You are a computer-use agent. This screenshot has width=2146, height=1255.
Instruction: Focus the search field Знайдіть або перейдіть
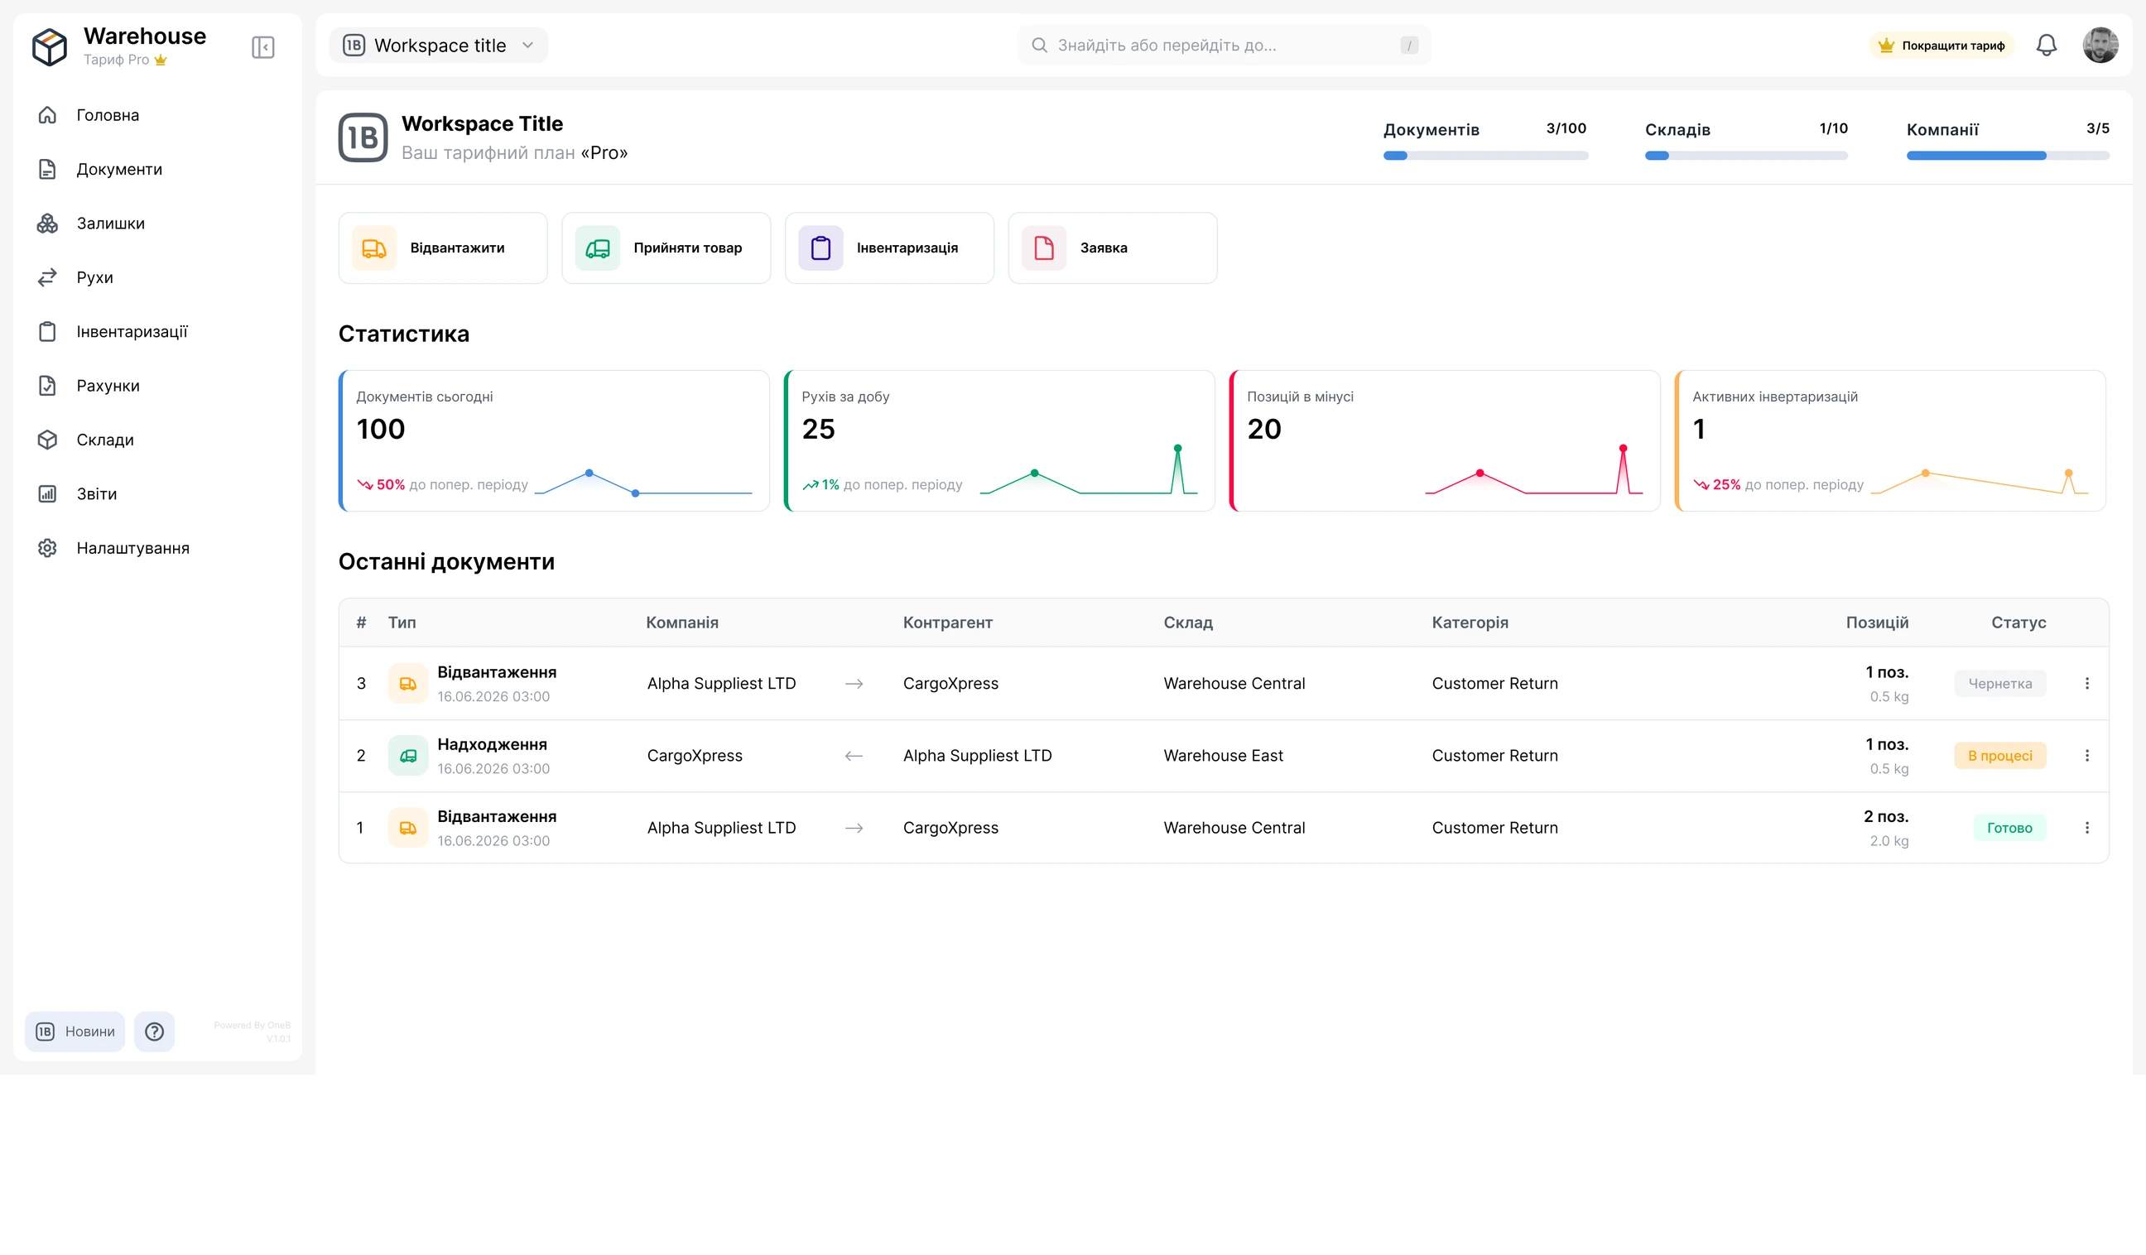click(1224, 46)
